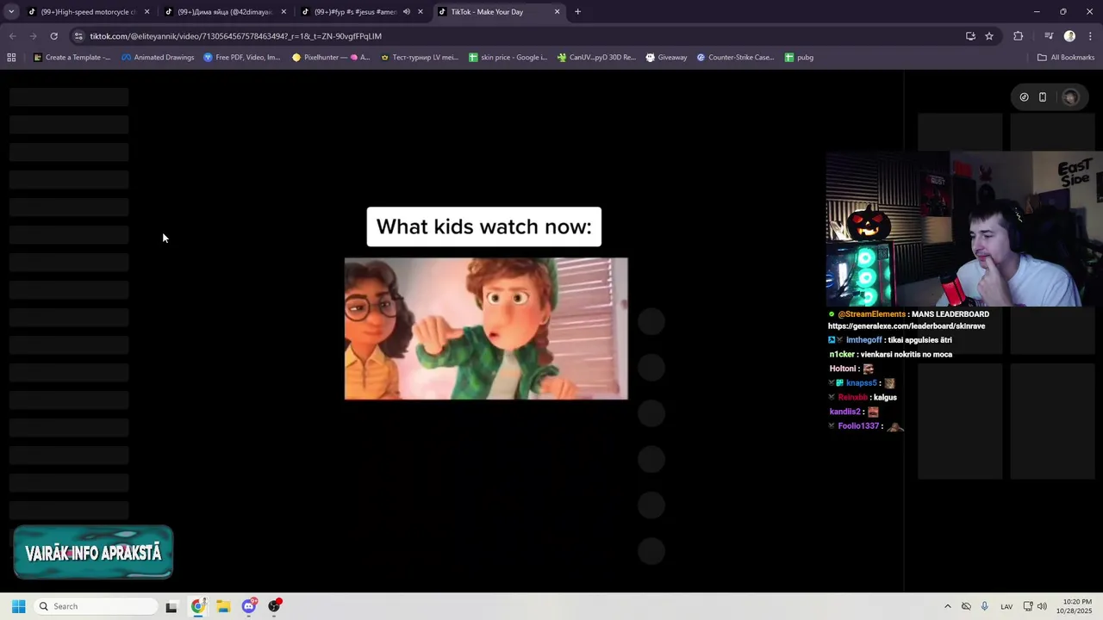Image resolution: width=1103 pixels, height=620 pixels.
Task: Bookmark this page with star icon
Action: click(989, 36)
